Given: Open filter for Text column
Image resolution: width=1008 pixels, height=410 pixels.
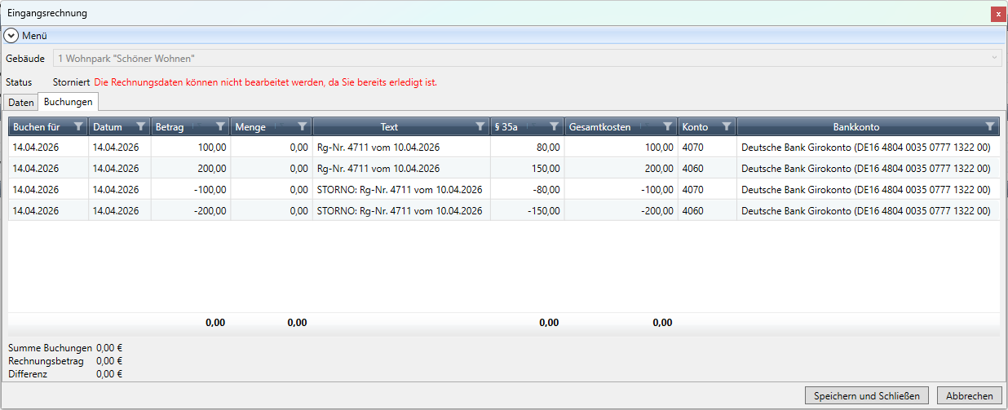Looking at the screenshot, I should click(480, 127).
